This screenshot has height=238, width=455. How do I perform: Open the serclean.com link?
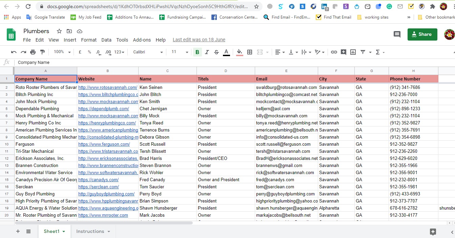click(99, 187)
